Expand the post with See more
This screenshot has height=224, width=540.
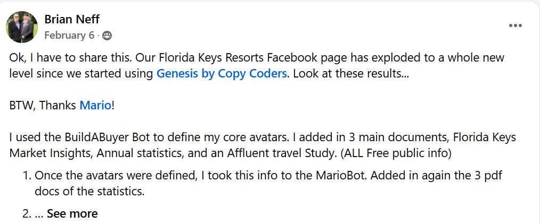[72, 214]
